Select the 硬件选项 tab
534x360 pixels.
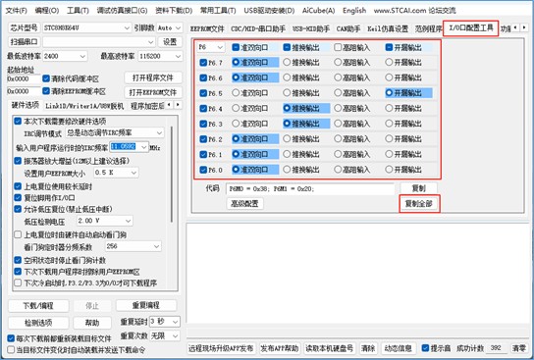click(x=26, y=105)
